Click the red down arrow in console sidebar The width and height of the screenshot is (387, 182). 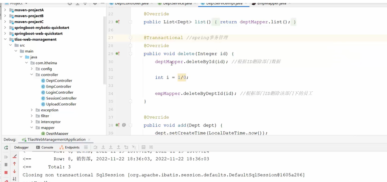point(14,171)
